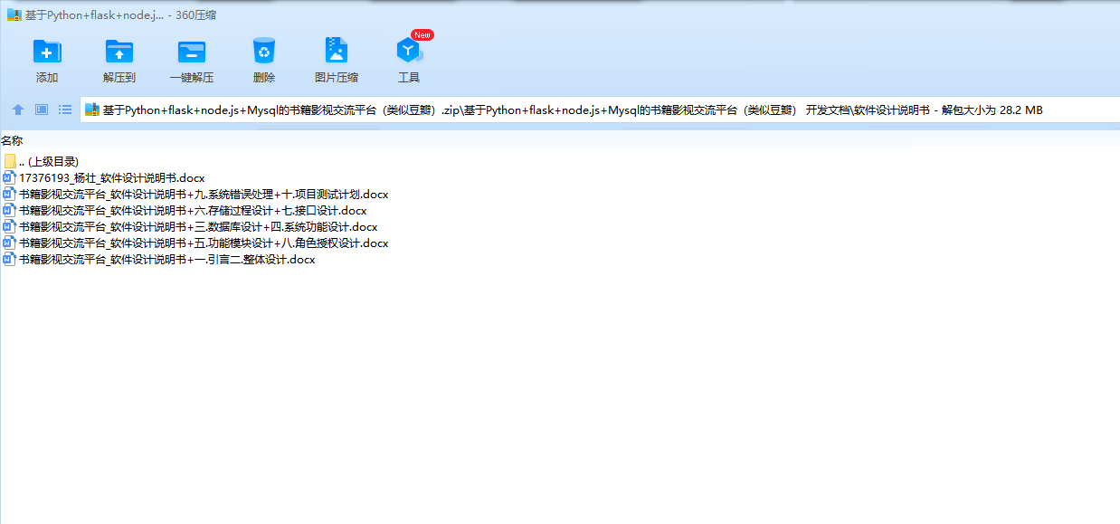Click the window title 基于Python+flask+node.j... - 360压缩
This screenshot has width=1120, height=524.
120,15
